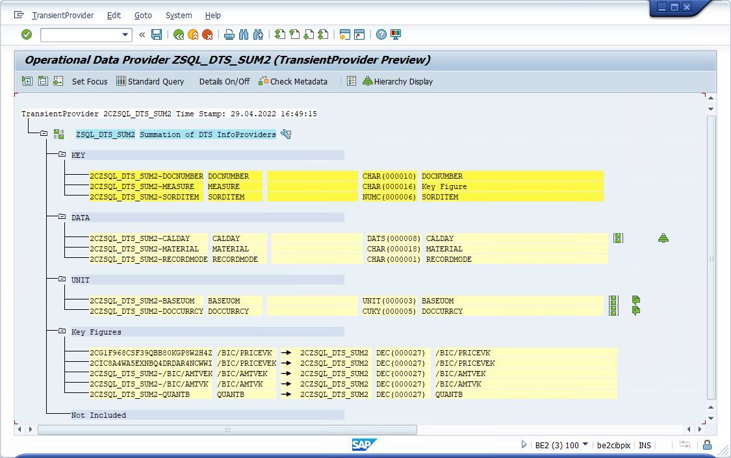Screen dimensions: 731x458
Task: Click the Standard Query button
Action: (x=150, y=82)
